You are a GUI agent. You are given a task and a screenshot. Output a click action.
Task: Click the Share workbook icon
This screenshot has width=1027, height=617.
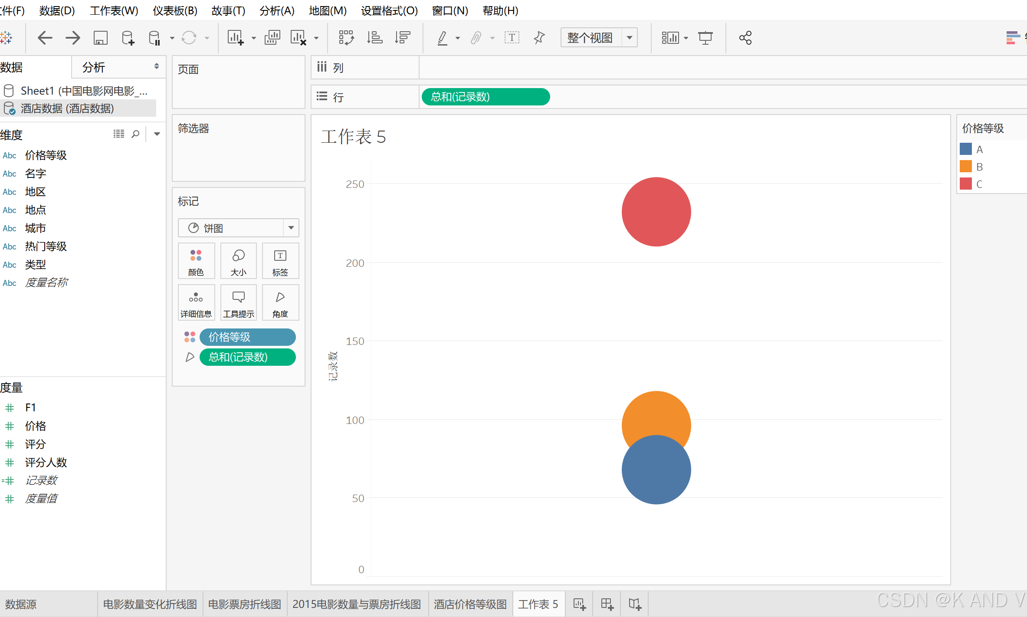(745, 38)
